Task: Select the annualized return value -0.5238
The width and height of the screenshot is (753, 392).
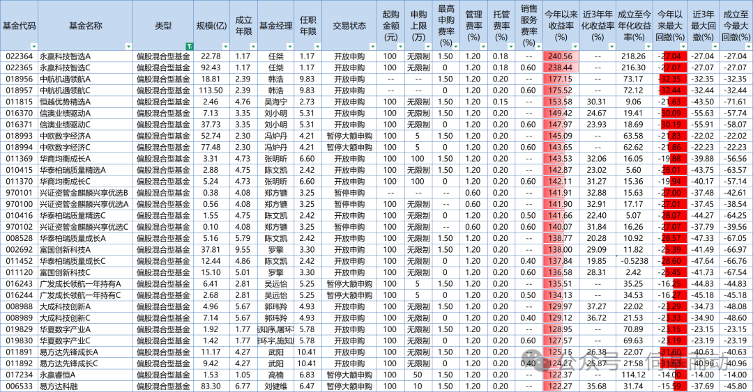Action: click(x=634, y=261)
